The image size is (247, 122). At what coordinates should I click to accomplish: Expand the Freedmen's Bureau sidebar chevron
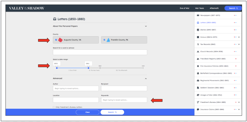pos(239,102)
